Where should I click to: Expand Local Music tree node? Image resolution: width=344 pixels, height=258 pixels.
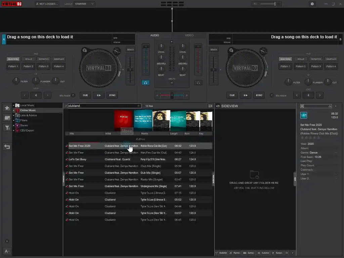(13, 105)
